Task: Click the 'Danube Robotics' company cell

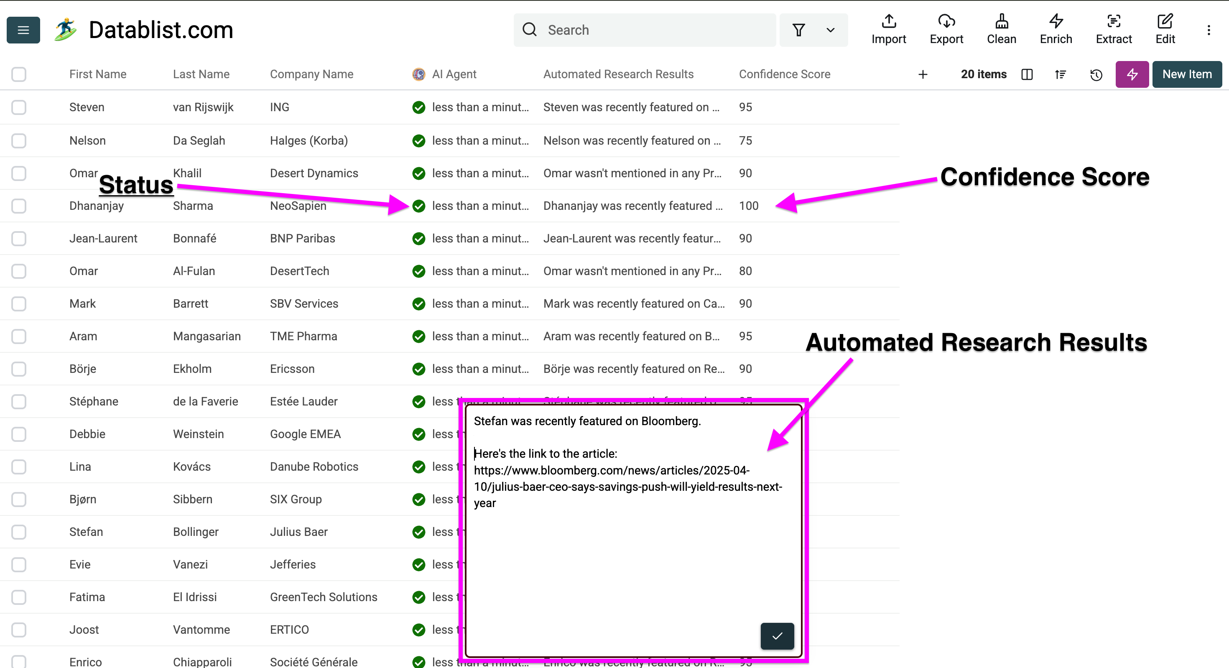Action: (314, 467)
